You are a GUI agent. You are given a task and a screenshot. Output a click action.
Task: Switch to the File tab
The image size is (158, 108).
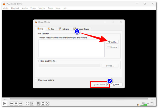point(40,29)
